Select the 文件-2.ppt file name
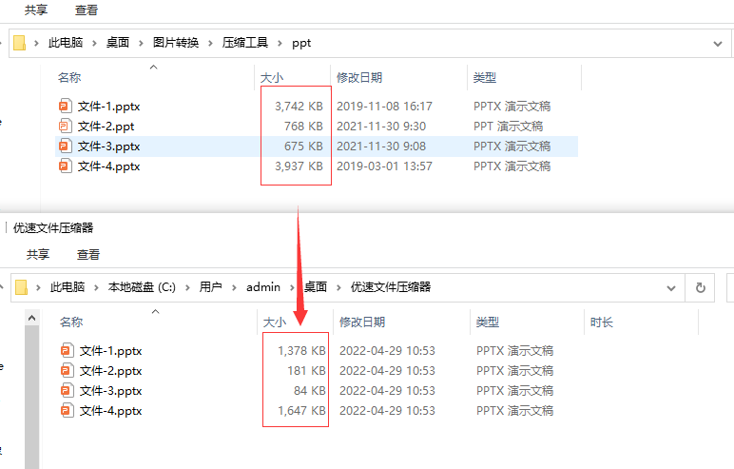This screenshot has height=469, width=734. coord(106,127)
